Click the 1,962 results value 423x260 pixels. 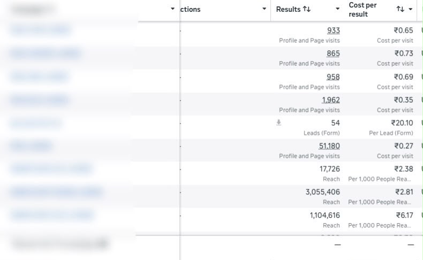click(x=331, y=100)
